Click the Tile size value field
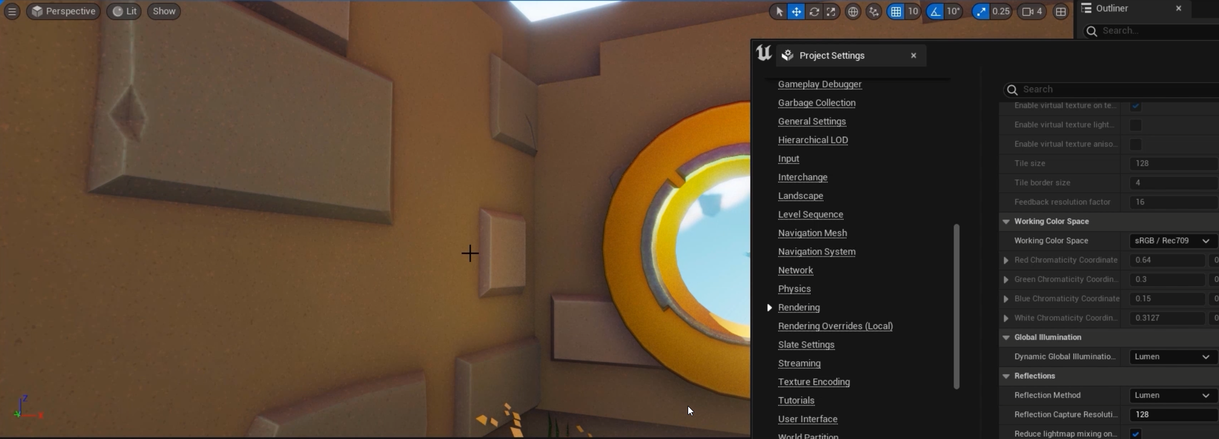The width and height of the screenshot is (1219, 439). point(1174,164)
